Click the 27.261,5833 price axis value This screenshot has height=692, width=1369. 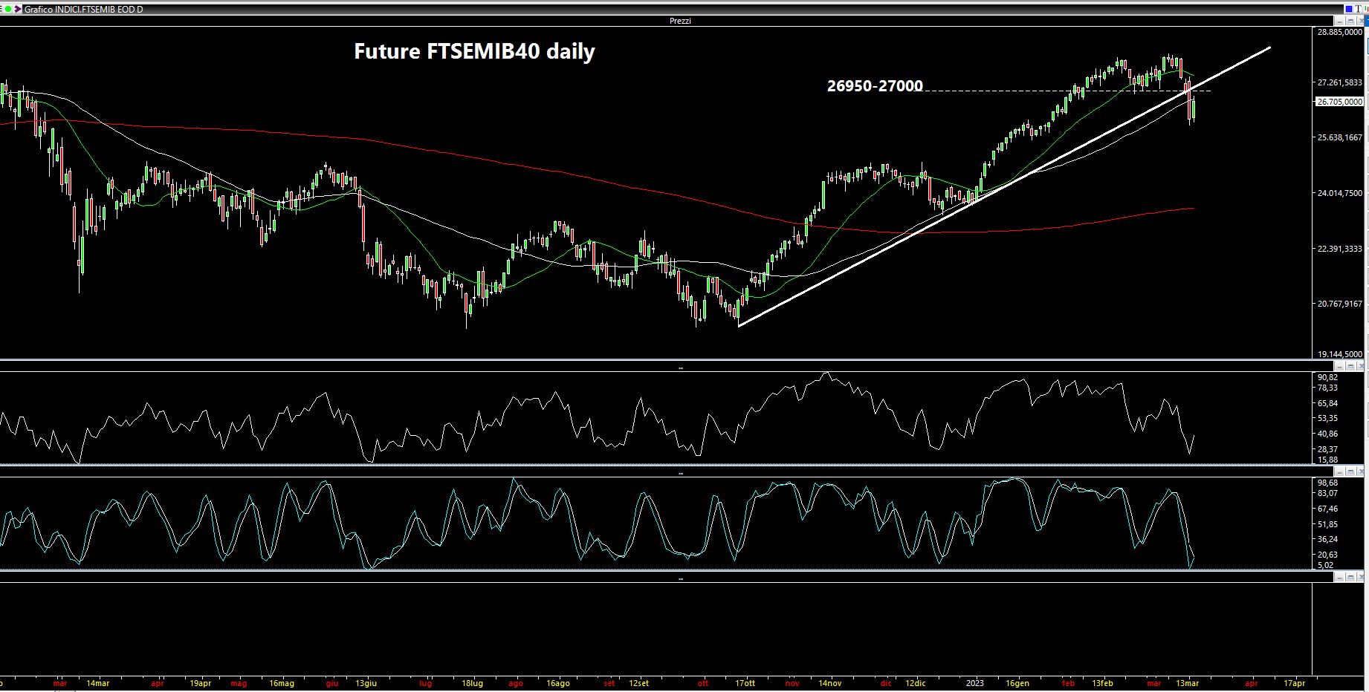pyautogui.click(x=1340, y=82)
